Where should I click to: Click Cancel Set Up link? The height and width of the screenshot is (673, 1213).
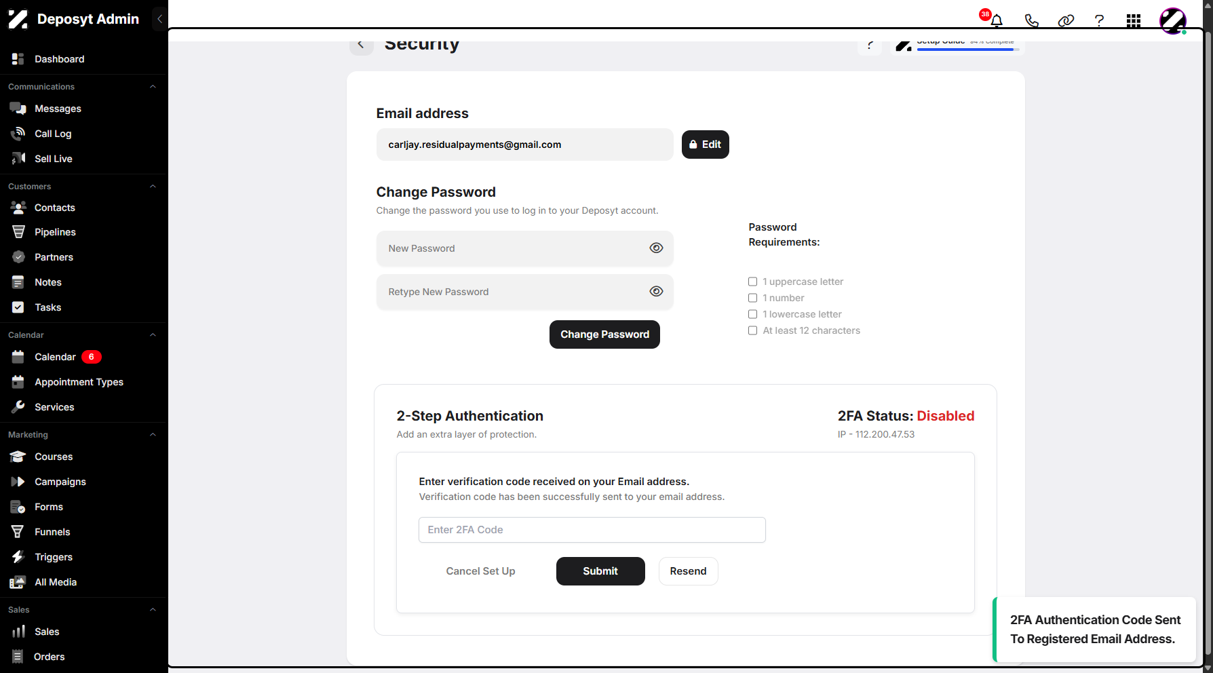point(480,571)
